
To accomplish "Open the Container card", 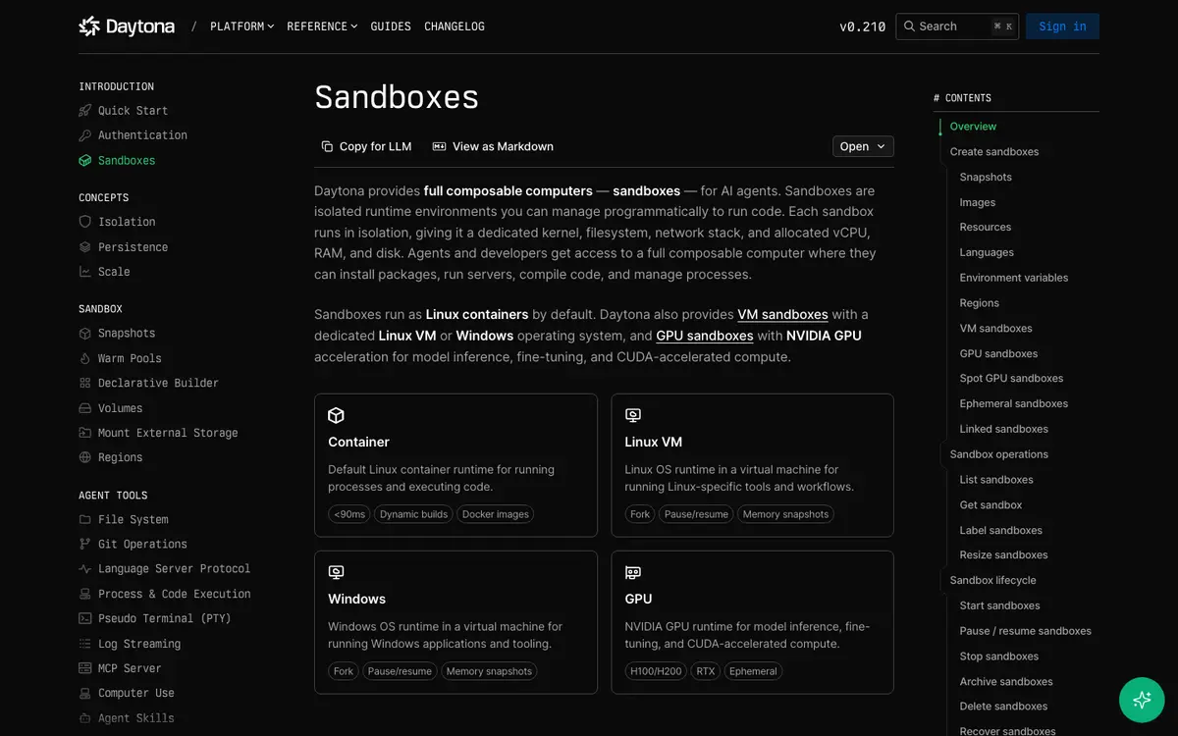I will 455,465.
